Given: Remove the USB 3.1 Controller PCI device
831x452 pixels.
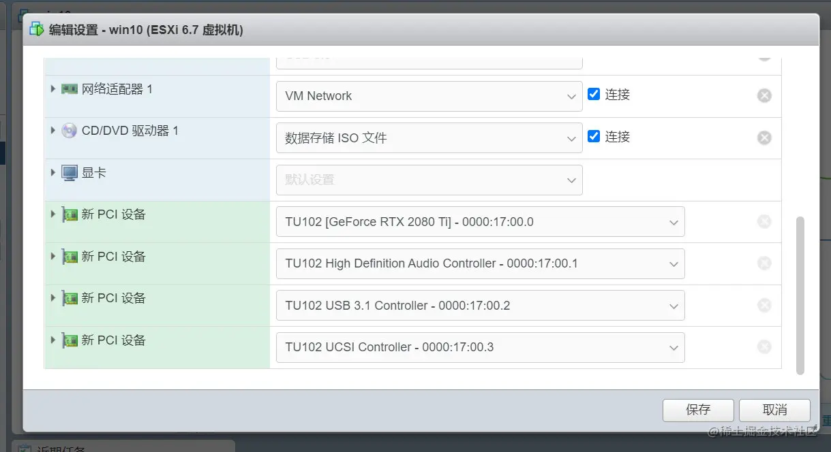Looking at the screenshot, I should pyautogui.click(x=764, y=306).
